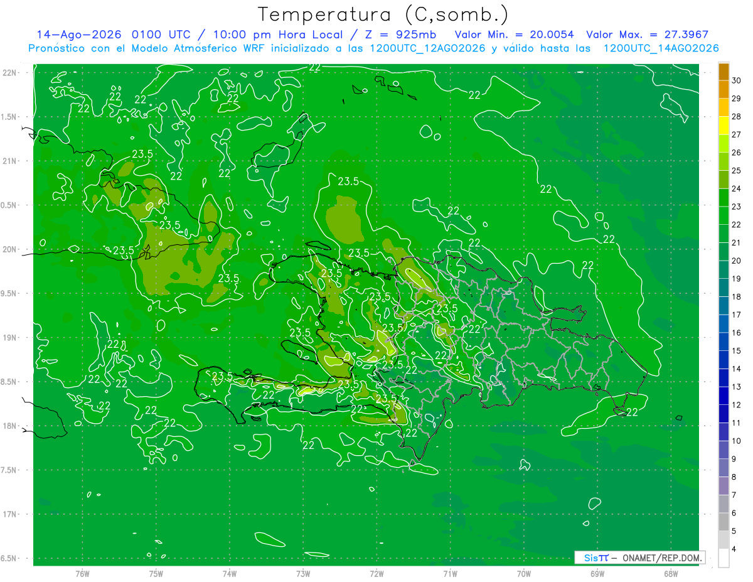The height and width of the screenshot is (582, 753).
Task: Click the legend value 13
Action: [737, 387]
